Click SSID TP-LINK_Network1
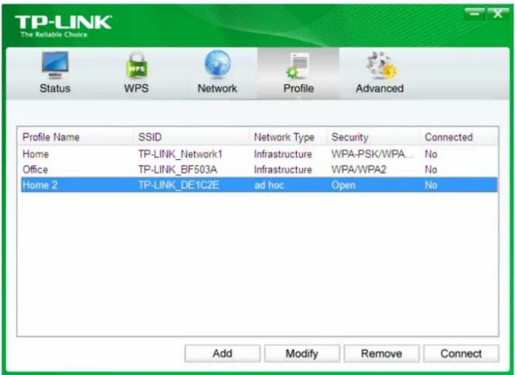 [x=180, y=154]
